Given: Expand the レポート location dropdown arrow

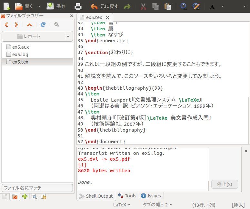Looking at the screenshot, I should coord(68,36).
